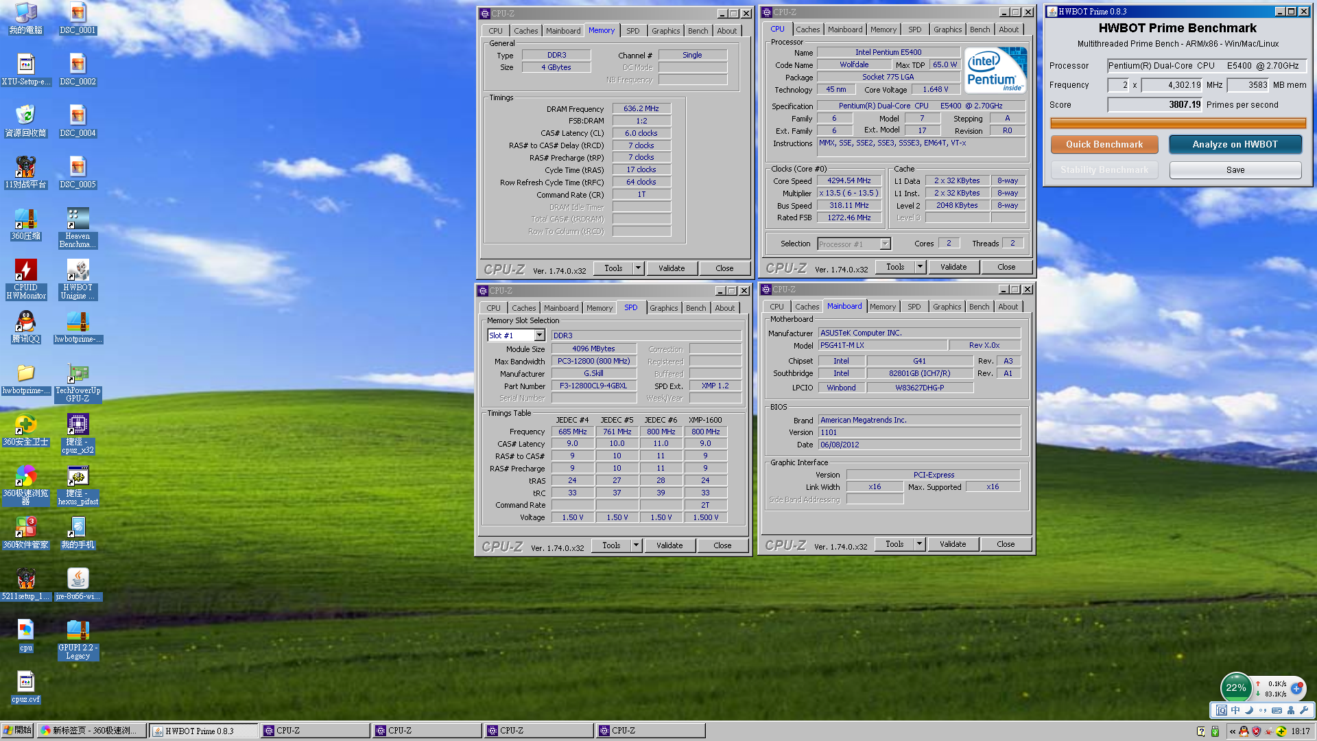Launch the 360极速浏览器 browser icon
The width and height of the screenshot is (1317, 741).
pos(26,485)
